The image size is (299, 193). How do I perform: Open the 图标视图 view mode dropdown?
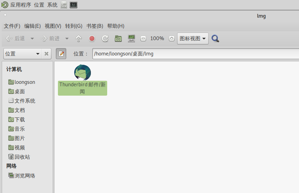(193, 38)
